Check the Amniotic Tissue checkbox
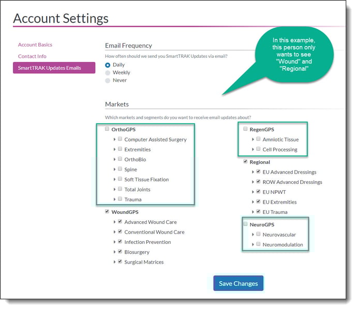The image size is (356, 309). coord(258,139)
